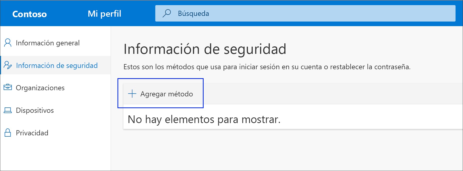Click the plus icon beside Agregar método
Screen dimensions: 463x171
(x=132, y=94)
